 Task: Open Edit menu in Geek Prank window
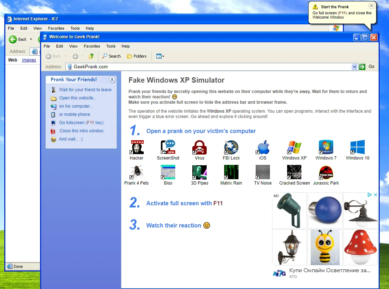coord(60,46)
